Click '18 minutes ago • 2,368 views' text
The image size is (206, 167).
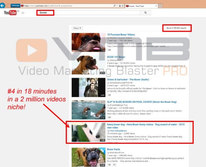121,133
